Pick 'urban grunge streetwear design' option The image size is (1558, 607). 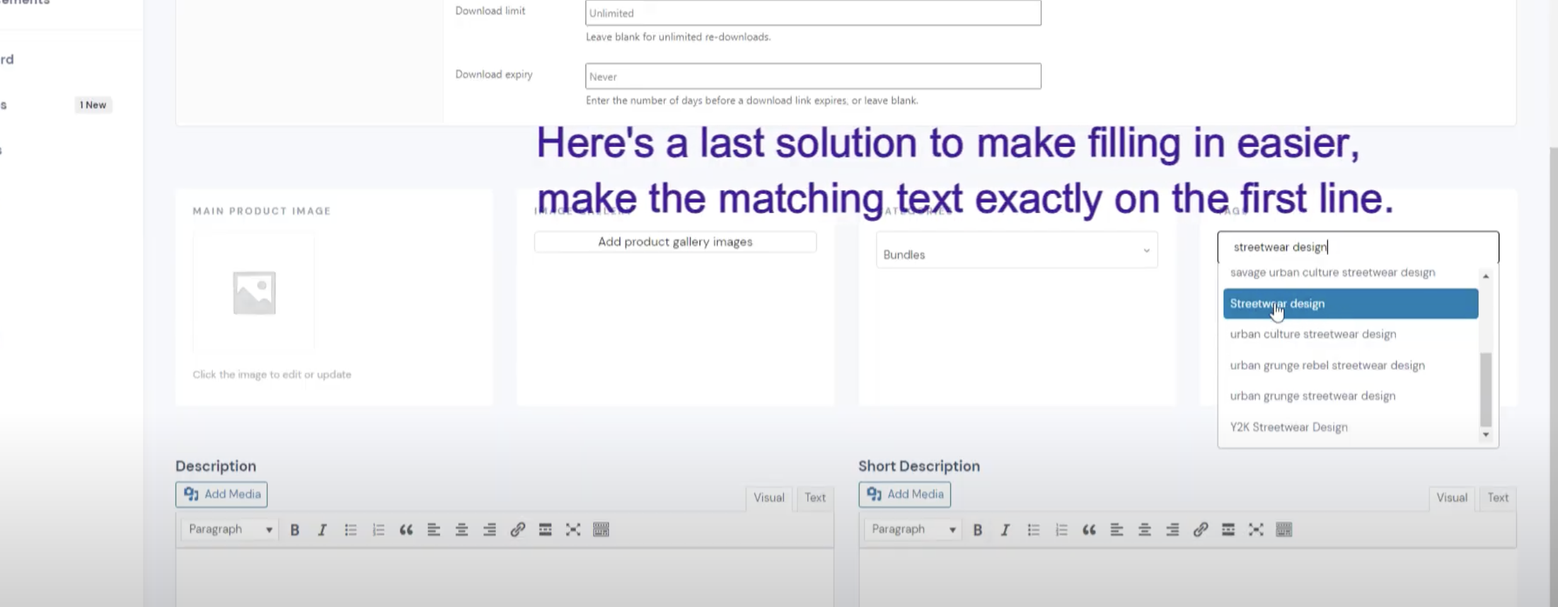coord(1350,396)
